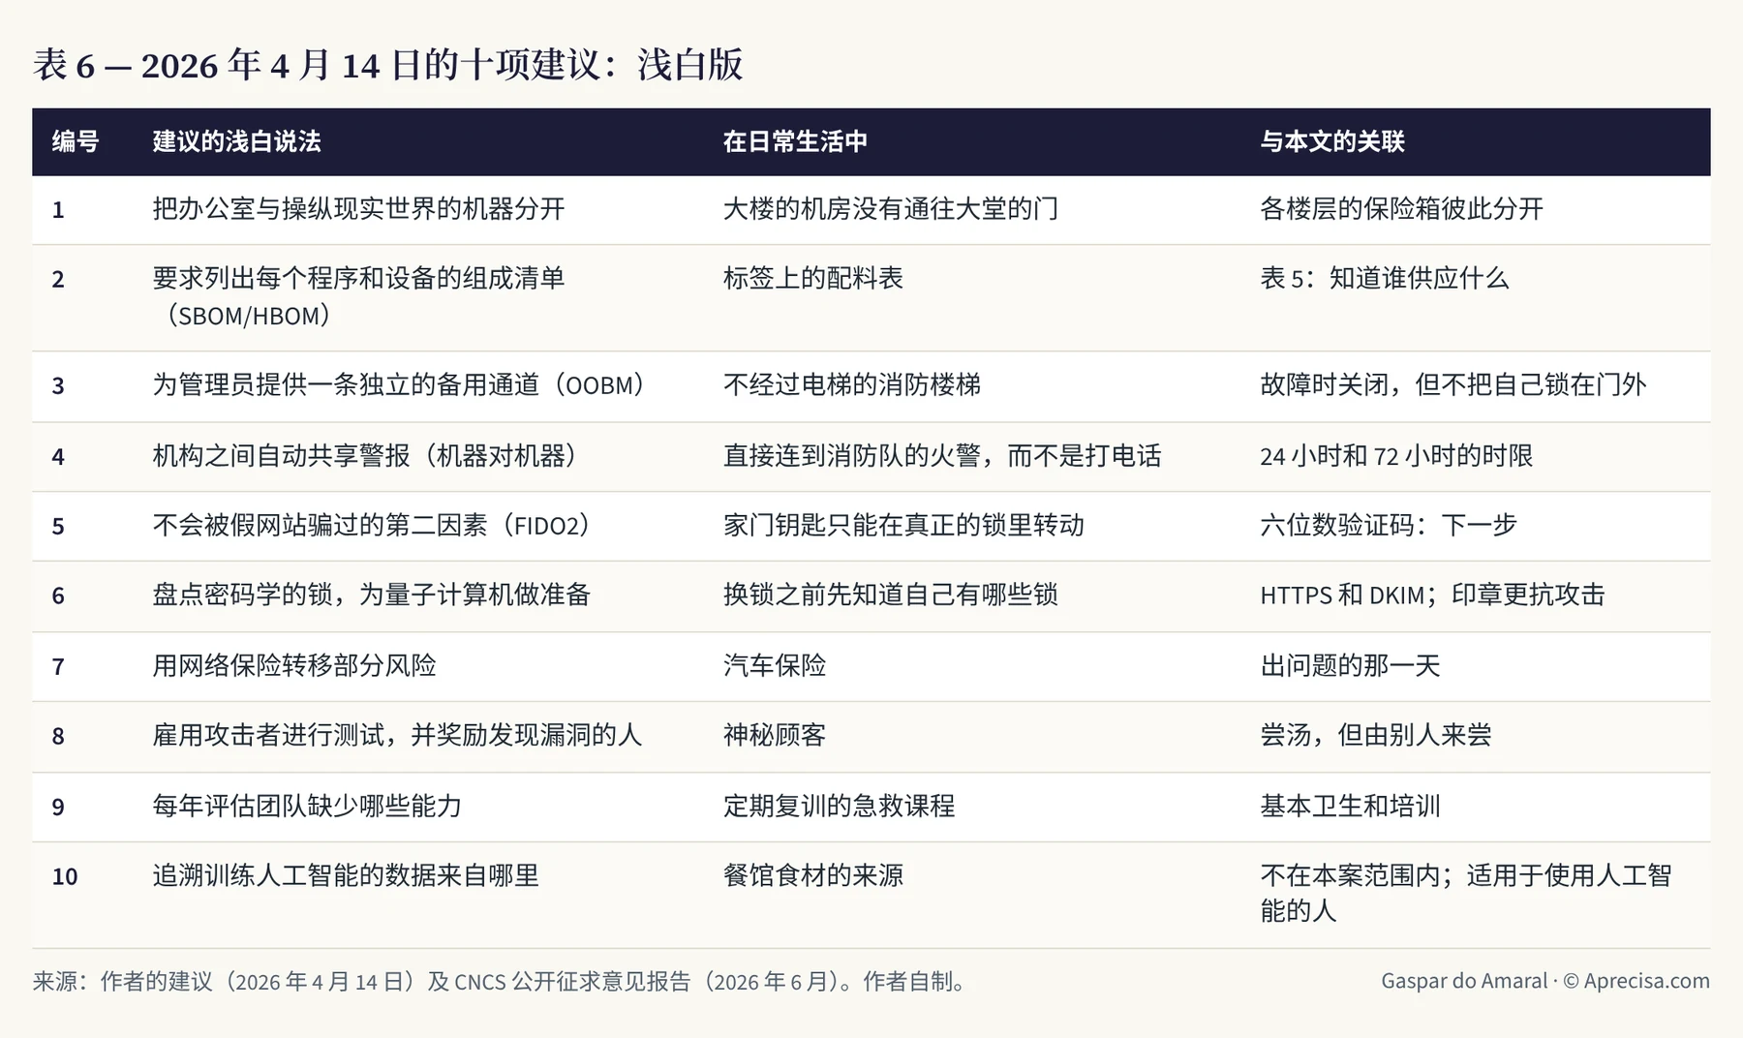This screenshot has width=1743, height=1038.
Task: Click the cell '神秘顾客'
Action: 775,736
